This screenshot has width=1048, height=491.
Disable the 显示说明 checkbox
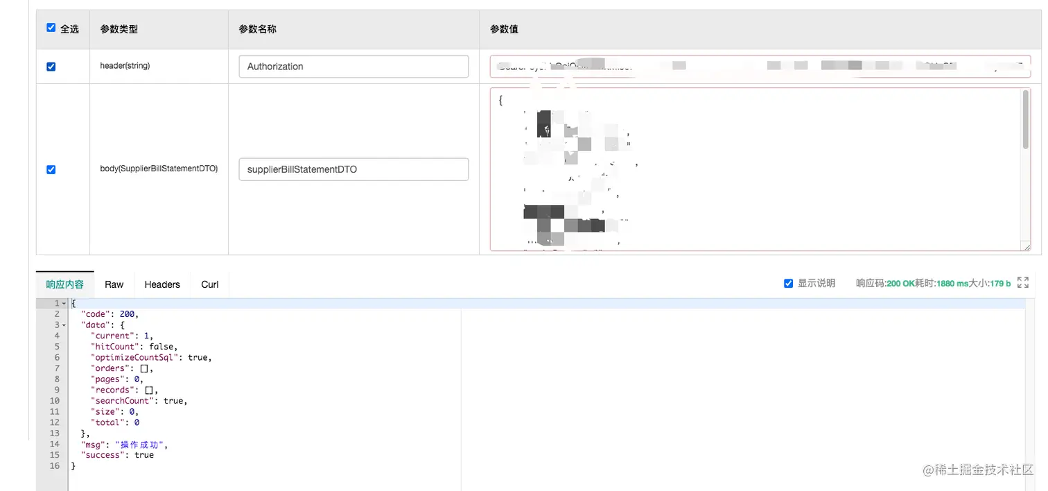[788, 282]
